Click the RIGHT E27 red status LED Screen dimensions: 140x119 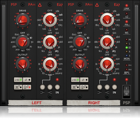(x=114, y=80)
